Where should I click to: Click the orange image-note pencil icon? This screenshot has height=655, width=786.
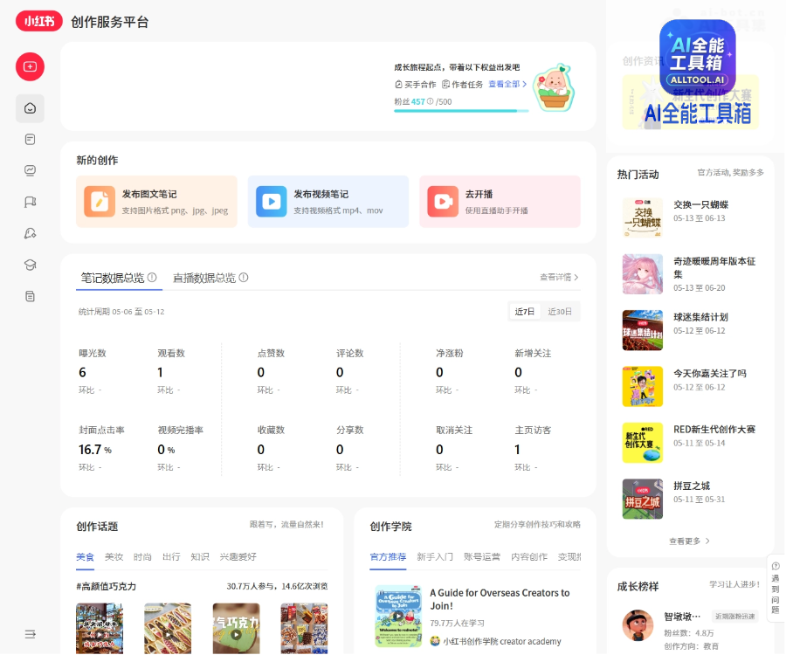pyautogui.click(x=100, y=202)
